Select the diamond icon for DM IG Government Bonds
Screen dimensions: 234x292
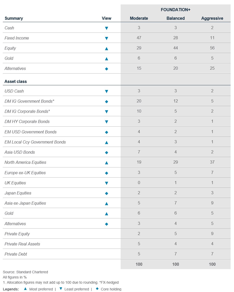106,101
